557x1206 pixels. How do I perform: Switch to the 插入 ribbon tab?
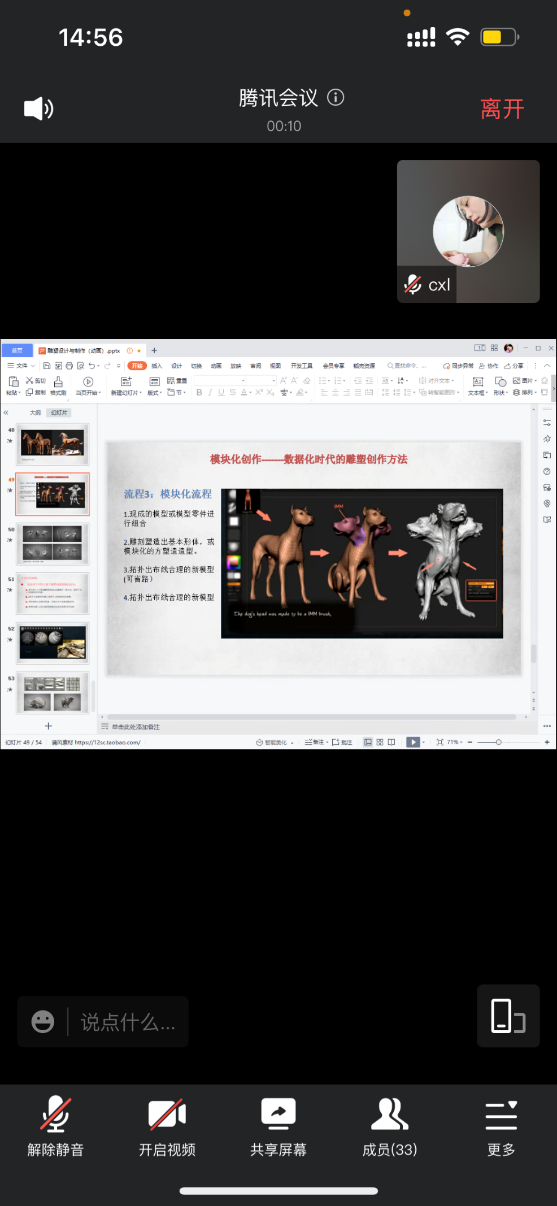pos(156,366)
